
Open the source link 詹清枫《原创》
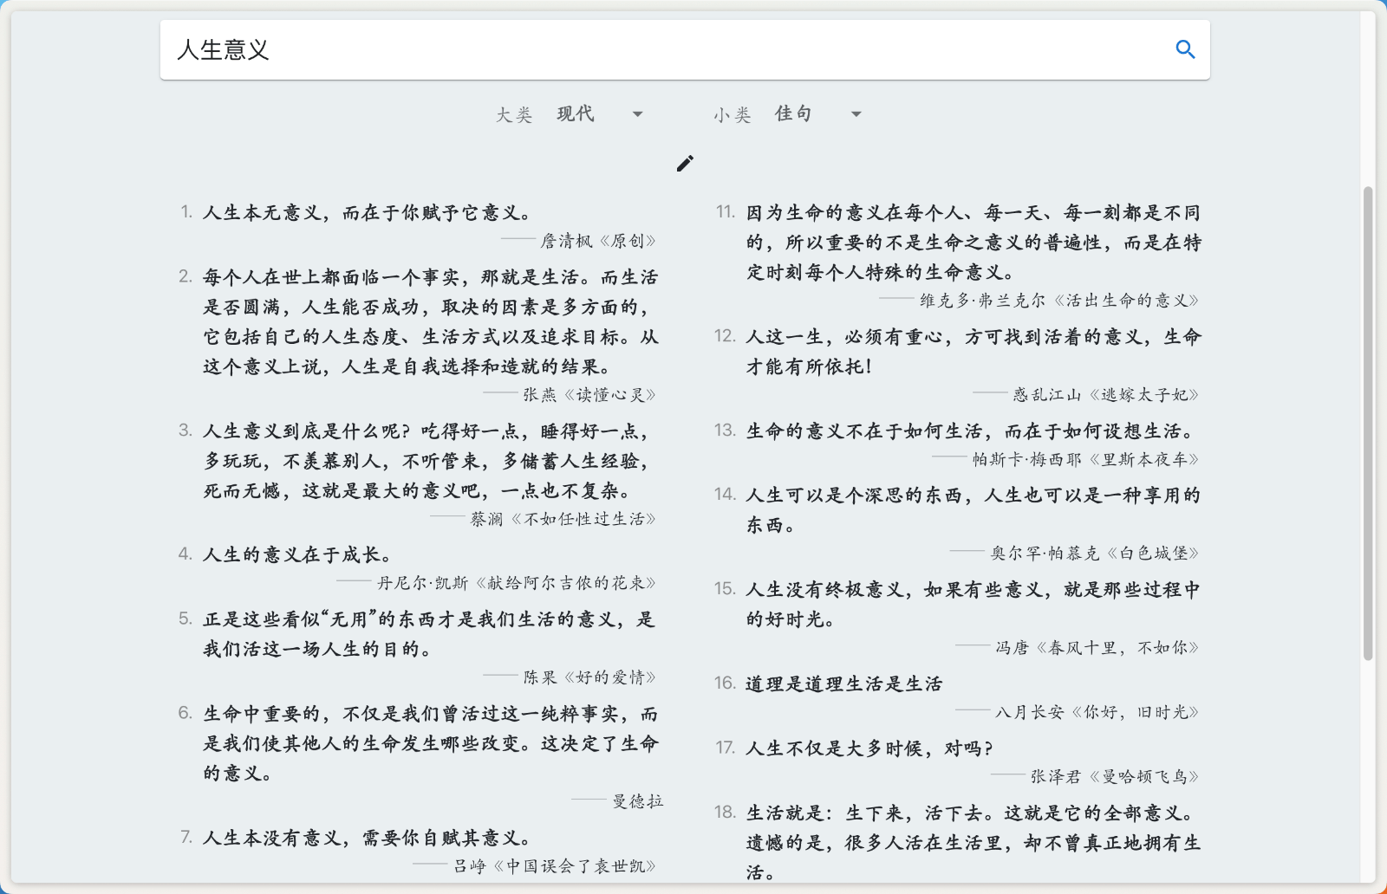coord(604,240)
